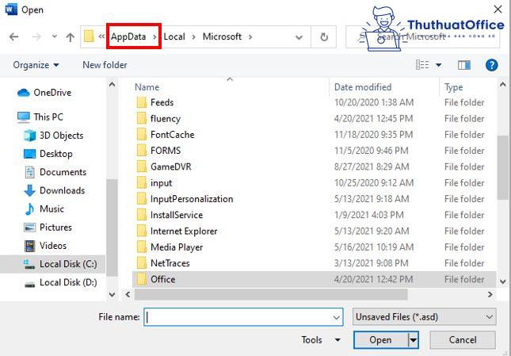
Task: Click the Change your view icon
Action: [x=422, y=64]
